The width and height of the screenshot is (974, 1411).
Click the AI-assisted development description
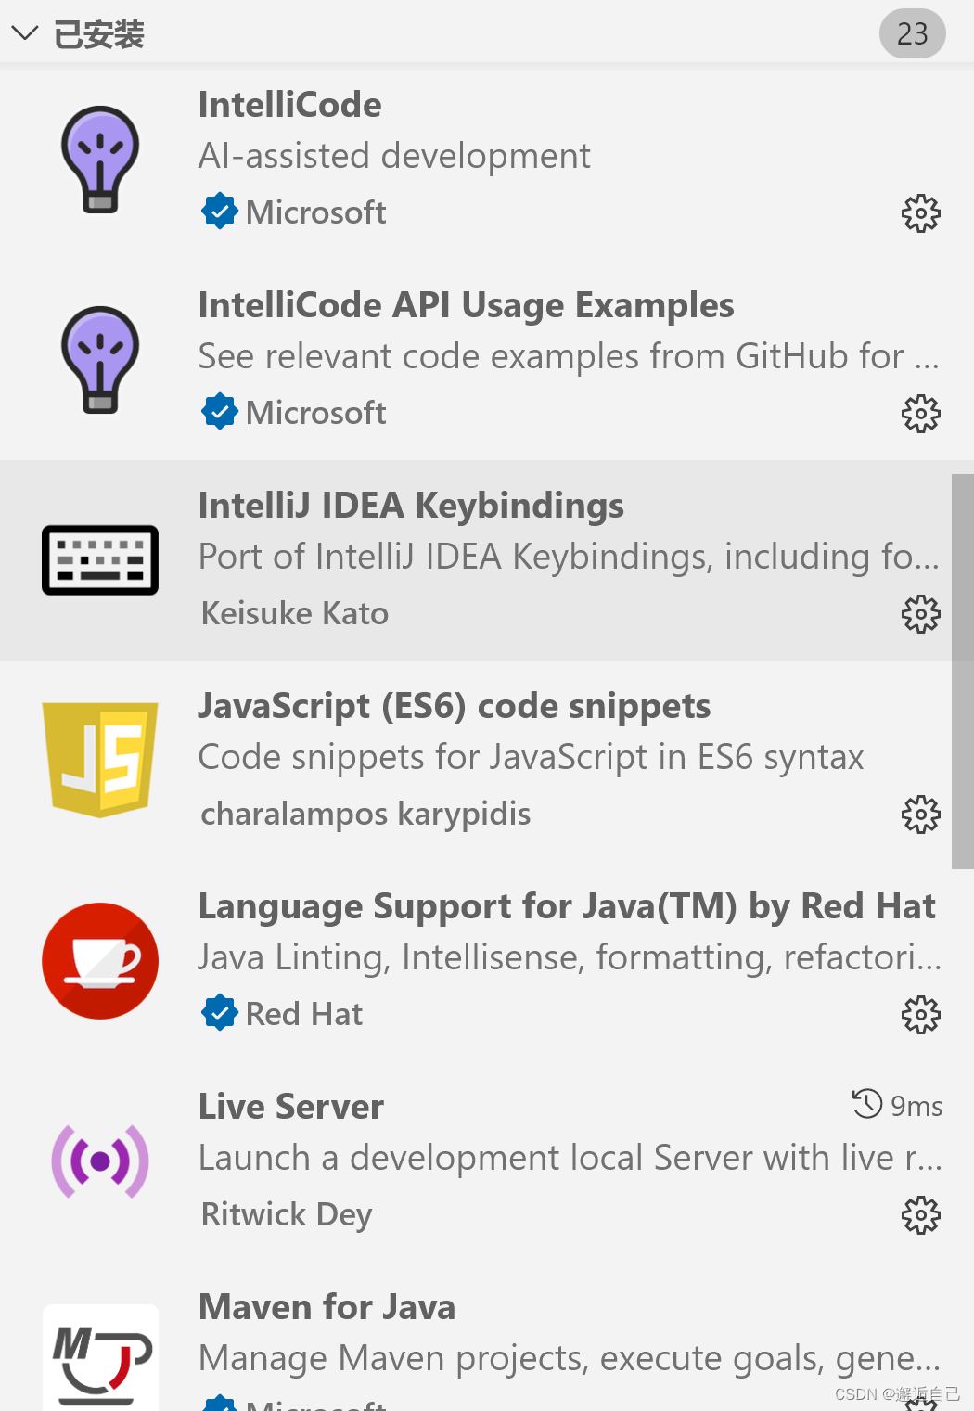pyautogui.click(x=394, y=156)
